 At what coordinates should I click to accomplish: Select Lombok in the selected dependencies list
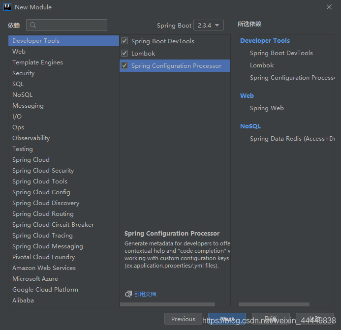pos(262,65)
